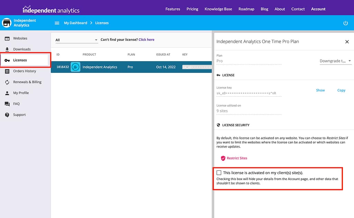Expand the Downgrade plan dropdown

335,61
